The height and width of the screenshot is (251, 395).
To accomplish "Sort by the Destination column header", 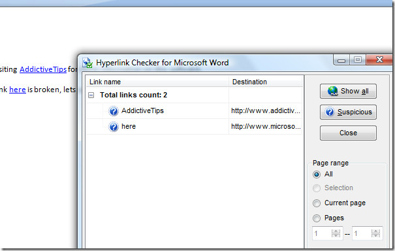I will click(x=266, y=82).
